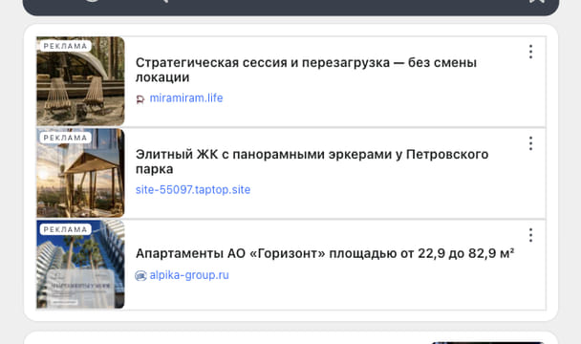Image resolution: width=581 pixels, height=344 pixels.
Task: Open the miramiram.life link
Action: [186, 98]
